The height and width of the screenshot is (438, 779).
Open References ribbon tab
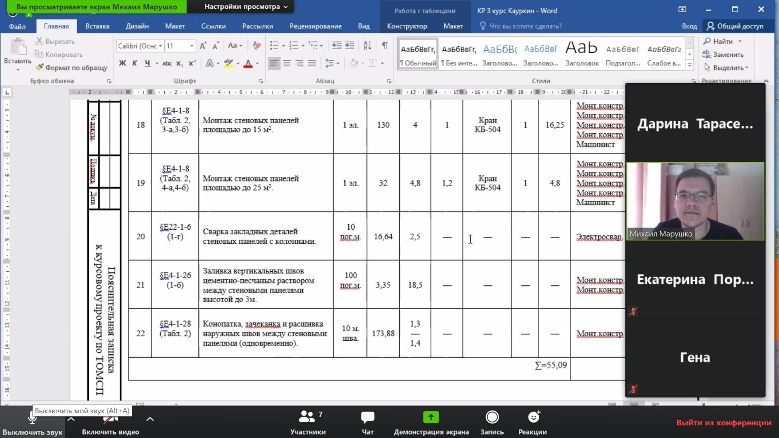tap(213, 26)
